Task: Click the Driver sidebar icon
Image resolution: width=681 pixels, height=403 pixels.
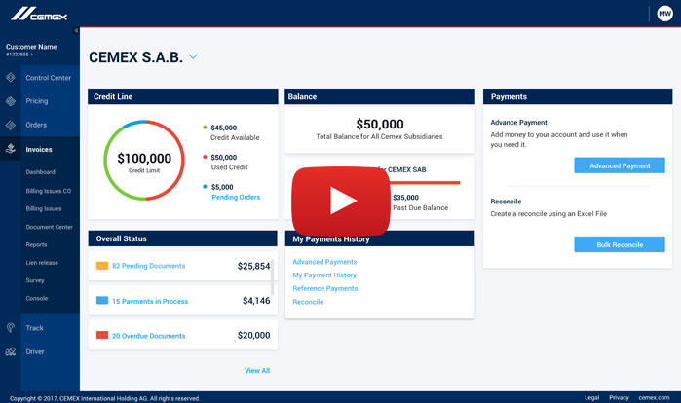Action: tap(11, 351)
